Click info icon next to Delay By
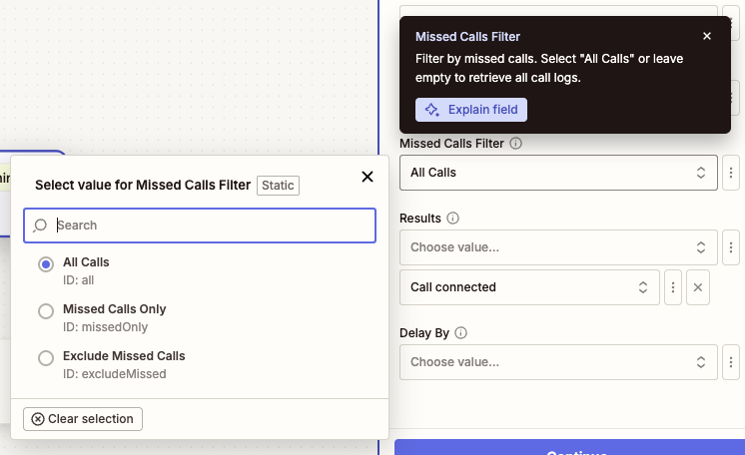 [x=461, y=333]
